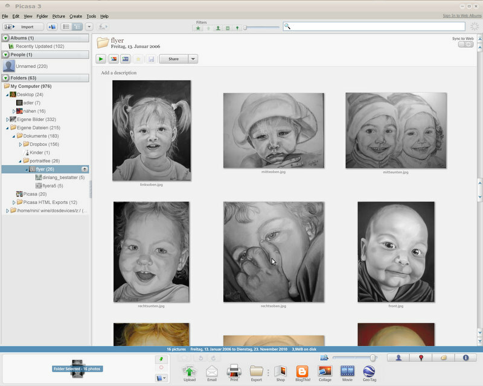Click the Export icon
The image size is (483, 386).
pyautogui.click(x=256, y=373)
